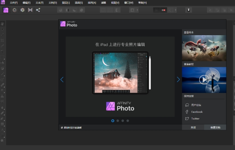Apply Auto Colours from toolbar
The height and width of the screenshot is (150, 235).
pos(74,10)
